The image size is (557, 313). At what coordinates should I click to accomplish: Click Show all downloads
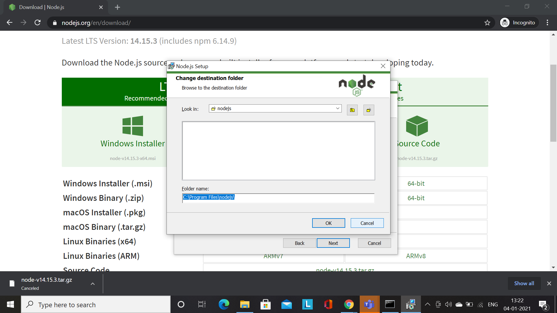tap(524, 283)
